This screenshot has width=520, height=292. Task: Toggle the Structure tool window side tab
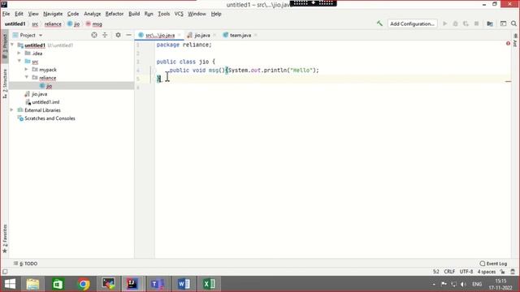tap(5, 84)
